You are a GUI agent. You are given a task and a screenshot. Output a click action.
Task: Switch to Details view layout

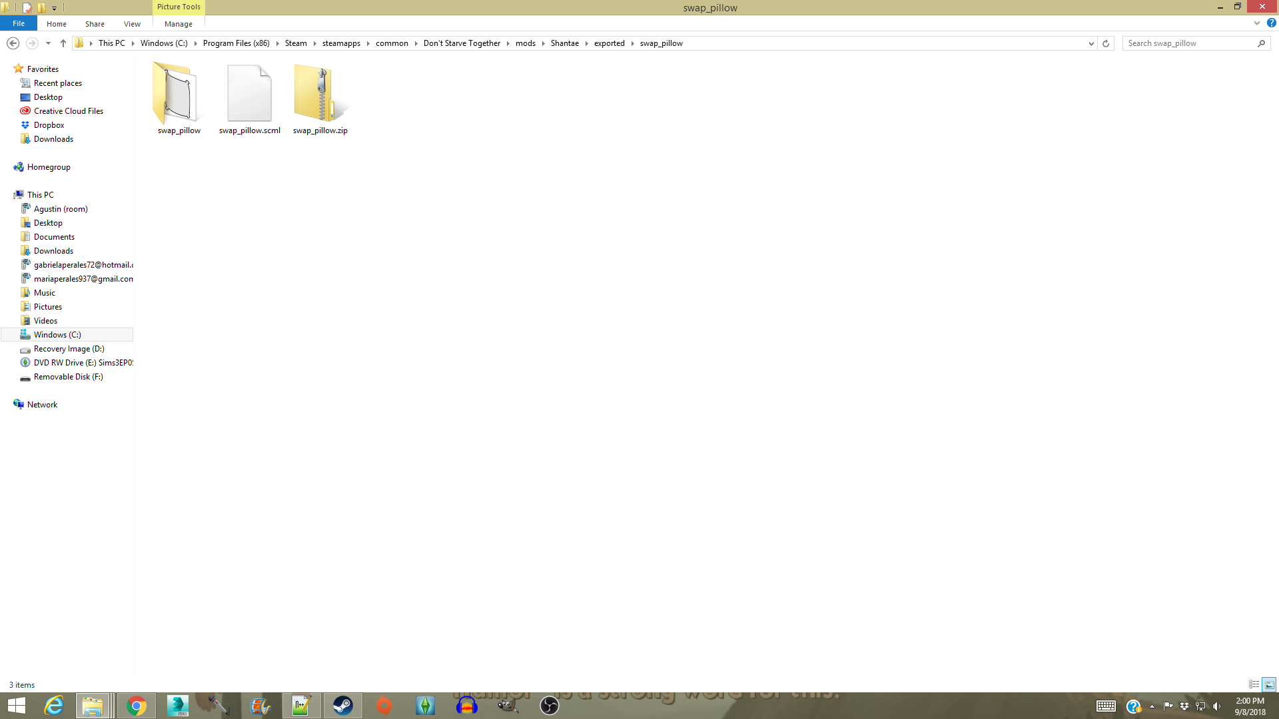pos(1254,684)
